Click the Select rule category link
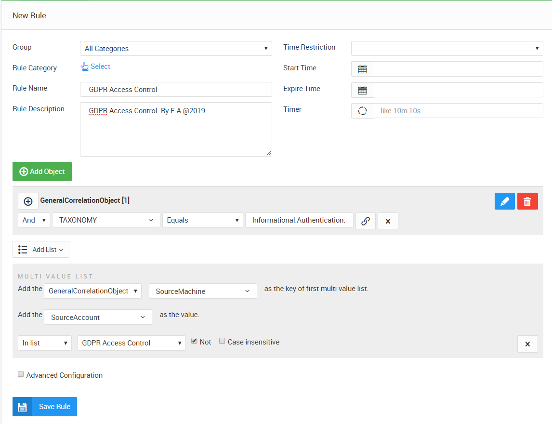 [96, 67]
